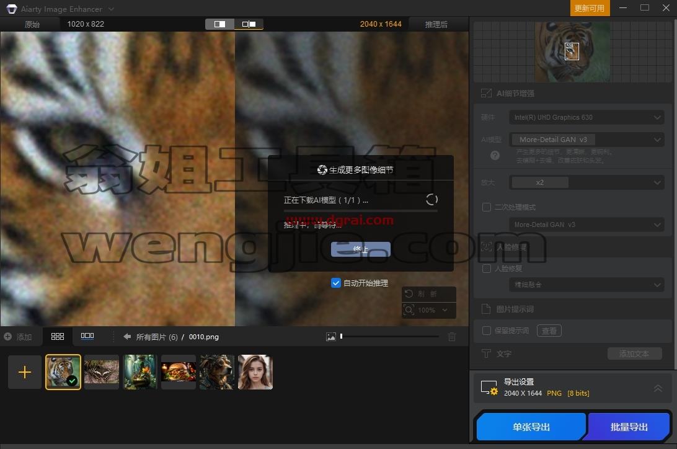Click the 查看 view button

[x=549, y=331]
